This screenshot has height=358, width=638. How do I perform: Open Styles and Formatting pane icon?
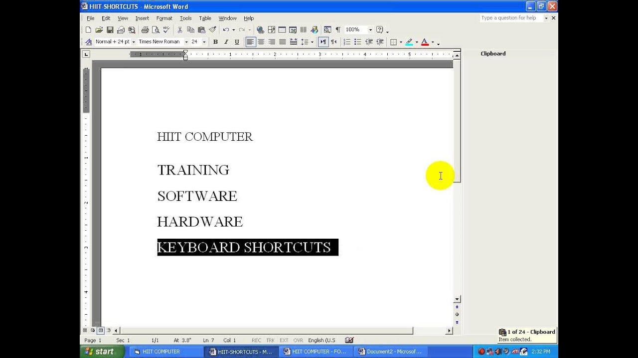coord(88,42)
